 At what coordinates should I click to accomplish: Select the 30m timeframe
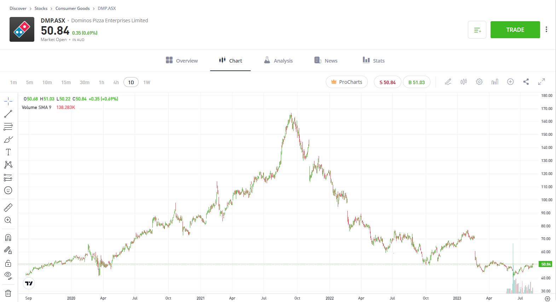85,82
